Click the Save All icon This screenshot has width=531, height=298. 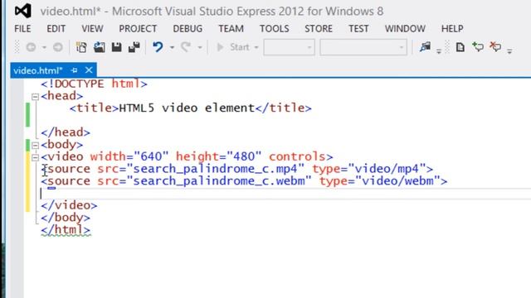pos(134,47)
